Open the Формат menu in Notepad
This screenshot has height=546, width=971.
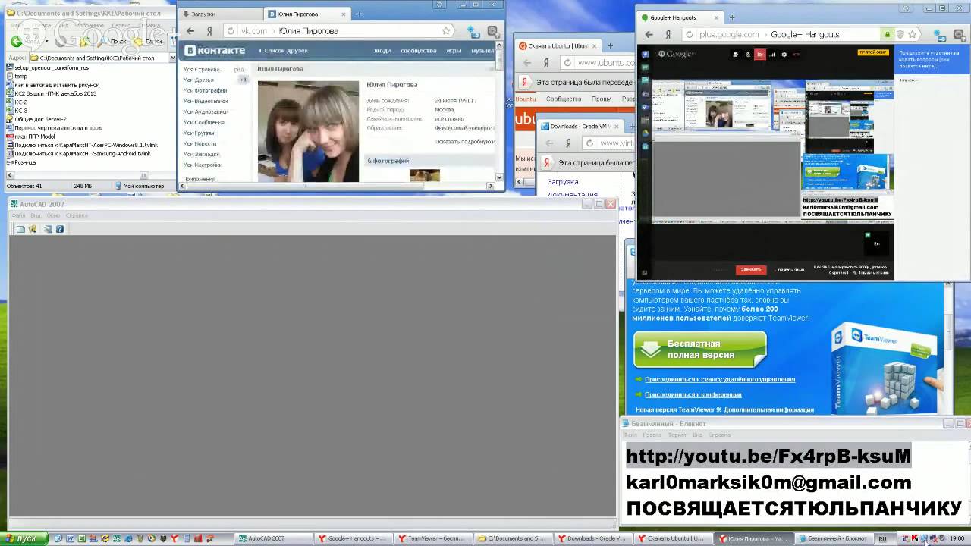point(677,435)
